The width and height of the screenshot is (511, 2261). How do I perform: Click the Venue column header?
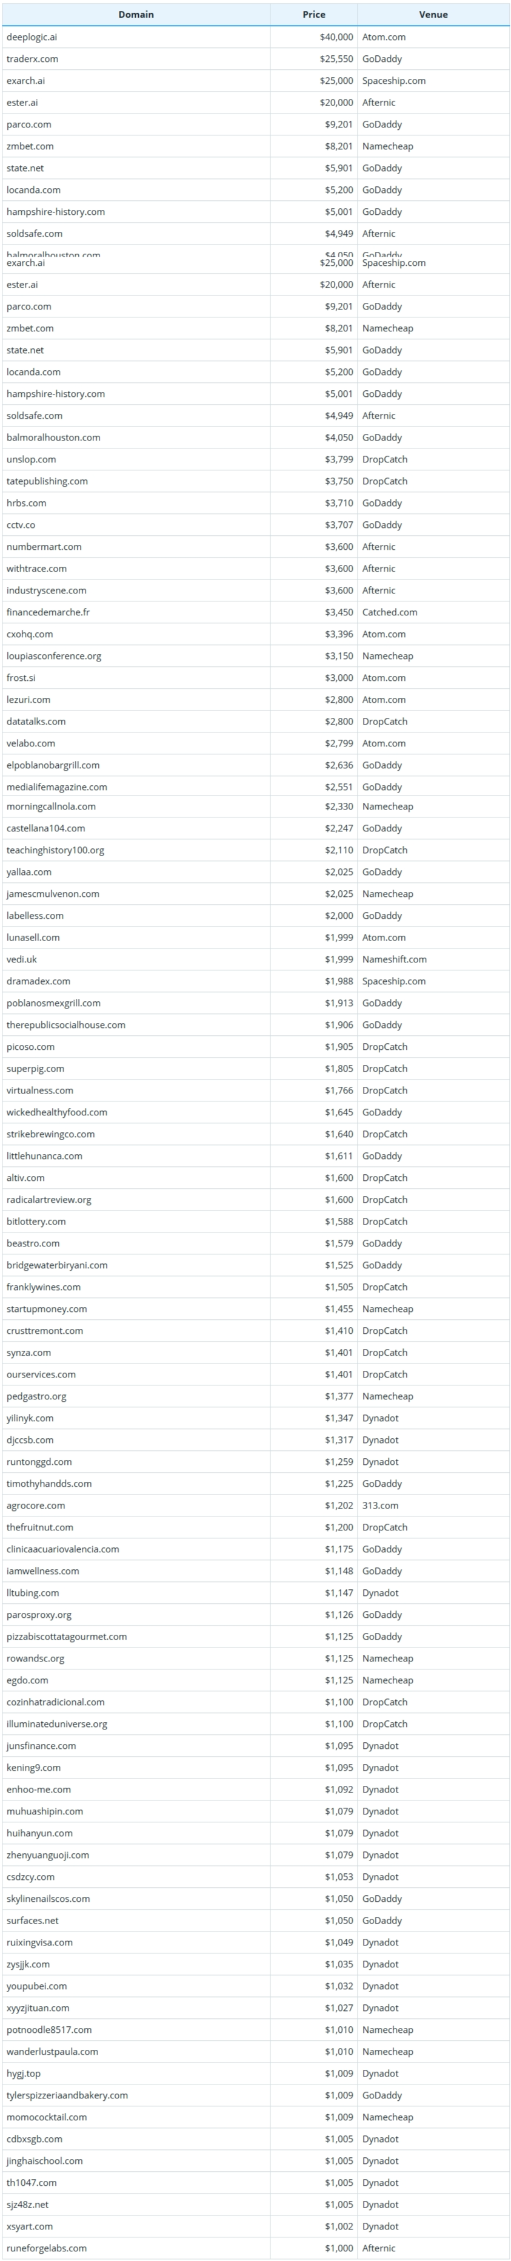433,14
